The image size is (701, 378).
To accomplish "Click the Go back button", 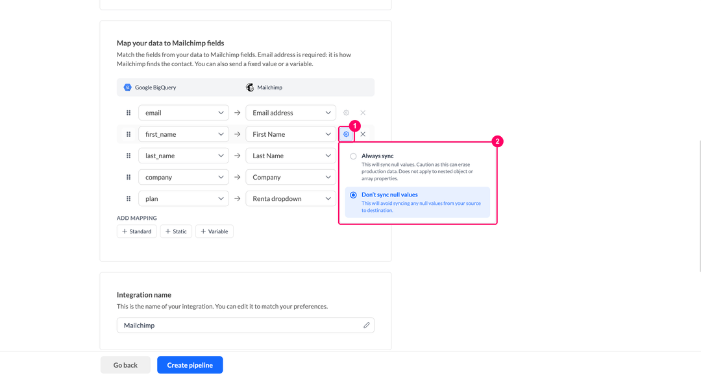I will point(125,365).
